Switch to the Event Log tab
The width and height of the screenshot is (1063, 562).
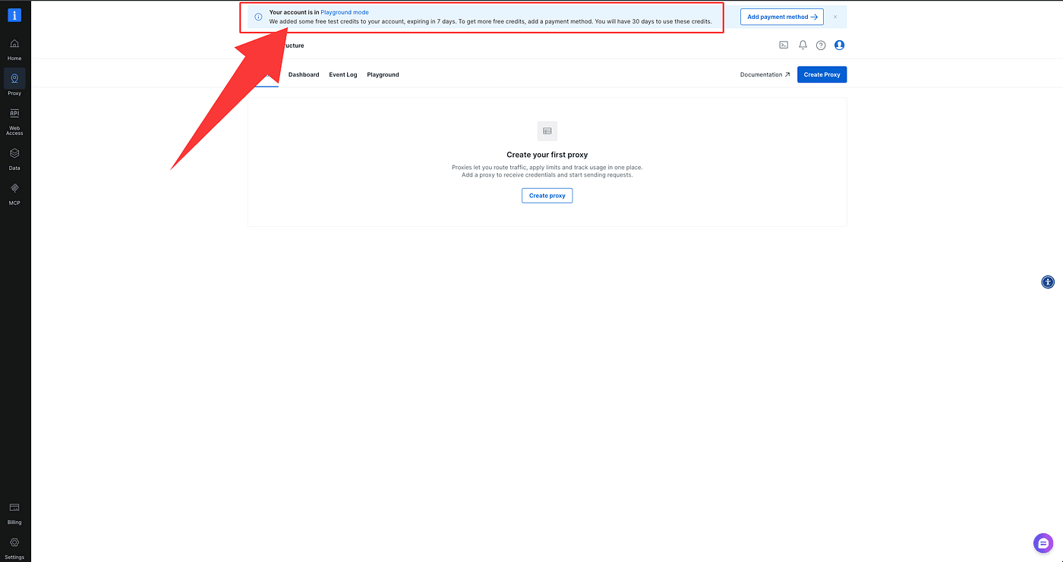pyautogui.click(x=342, y=75)
